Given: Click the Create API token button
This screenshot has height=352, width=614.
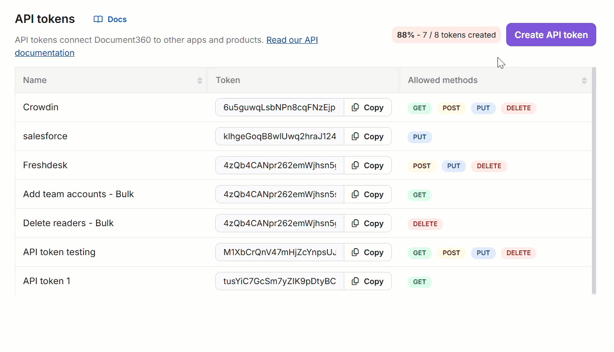Looking at the screenshot, I should (551, 35).
